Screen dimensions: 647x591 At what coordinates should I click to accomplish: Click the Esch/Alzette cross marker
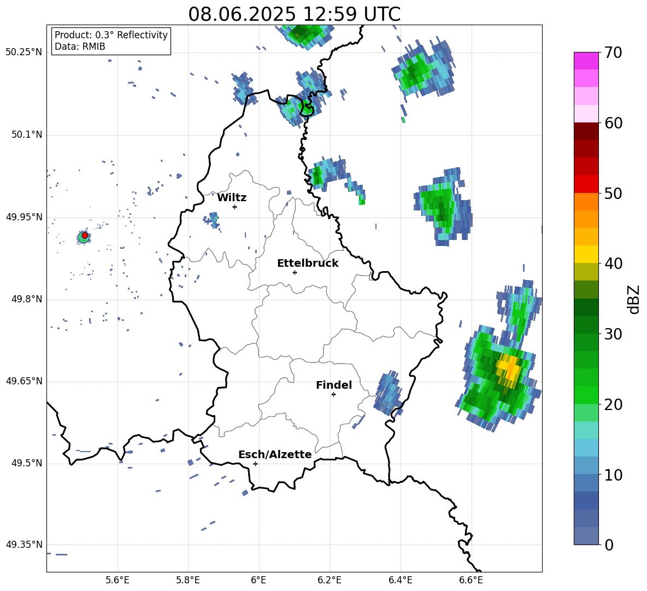pyautogui.click(x=255, y=464)
